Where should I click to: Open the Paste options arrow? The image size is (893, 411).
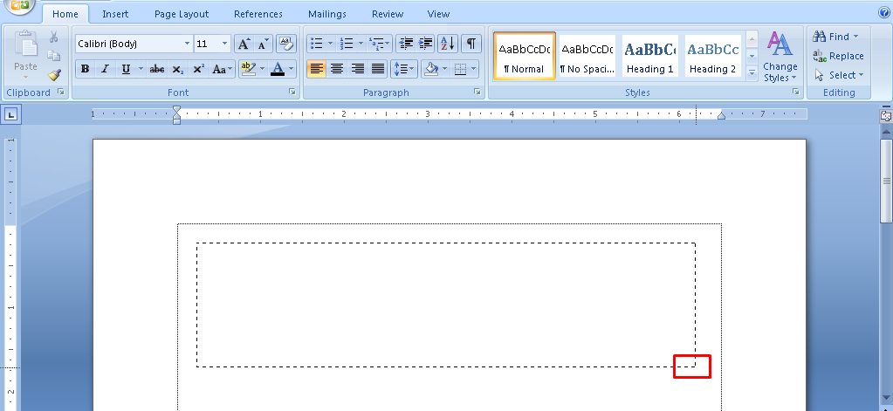[x=25, y=78]
